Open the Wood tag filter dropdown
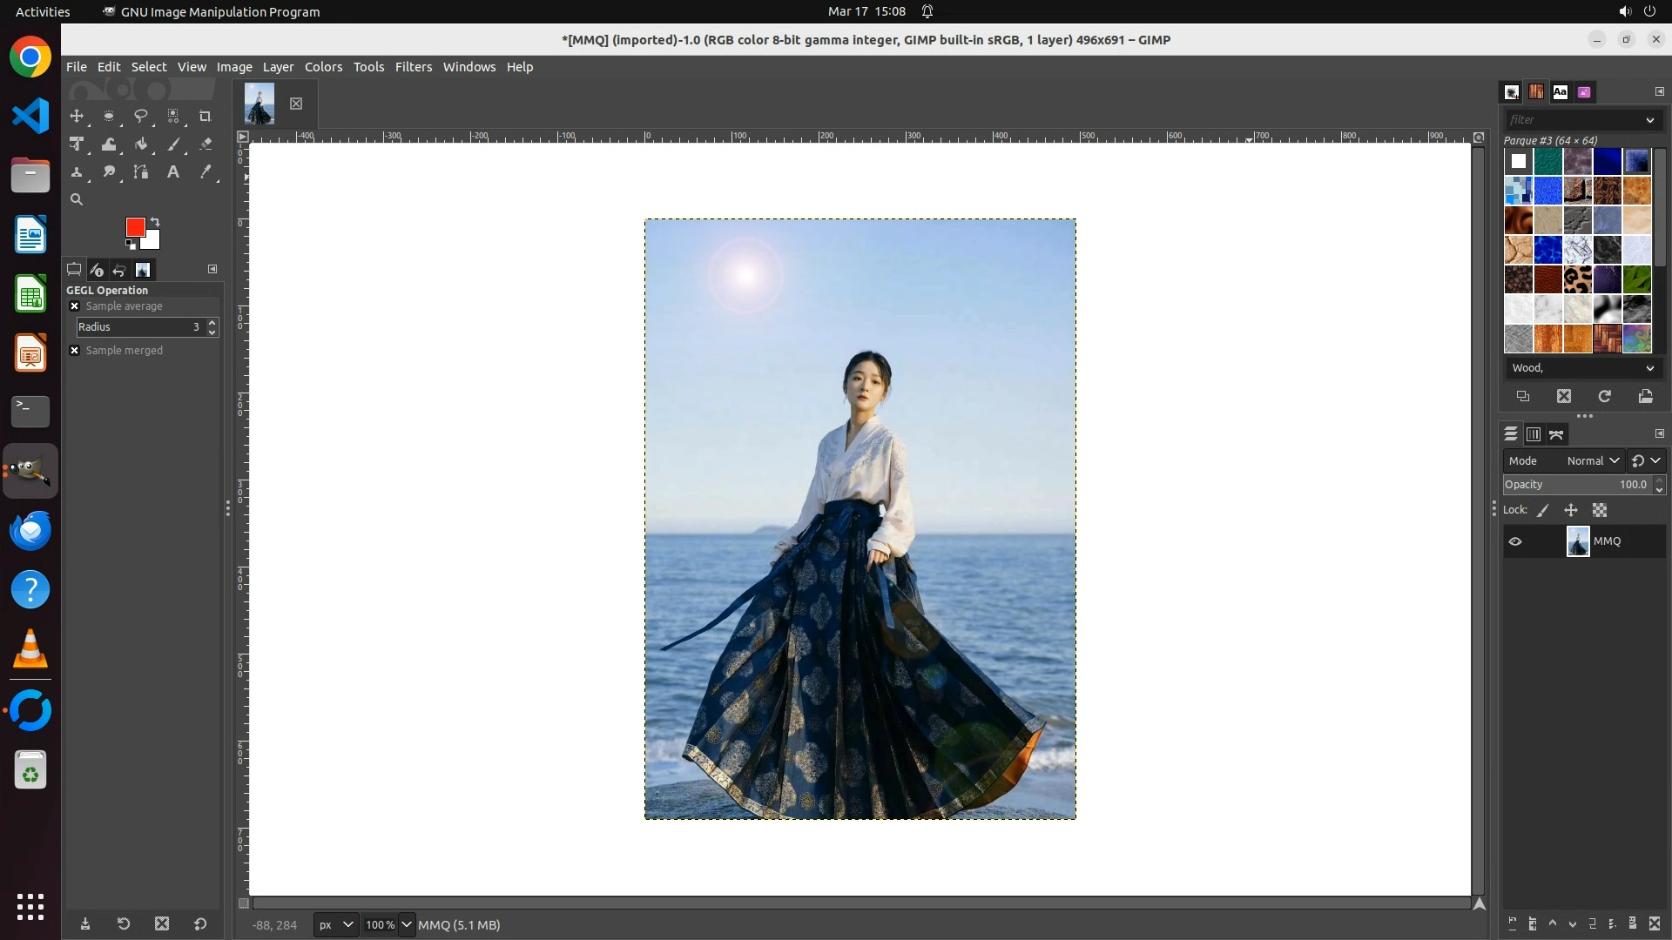Screen dimensions: 1672x940 [1649, 368]
